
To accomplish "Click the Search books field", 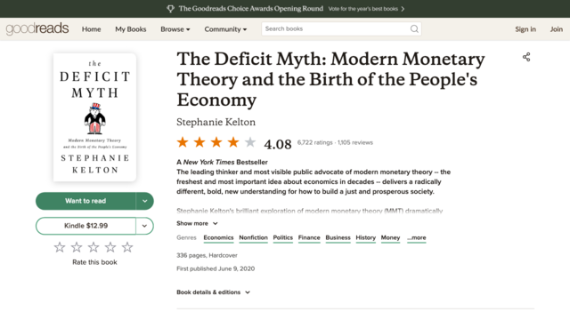I will [336, 29].
